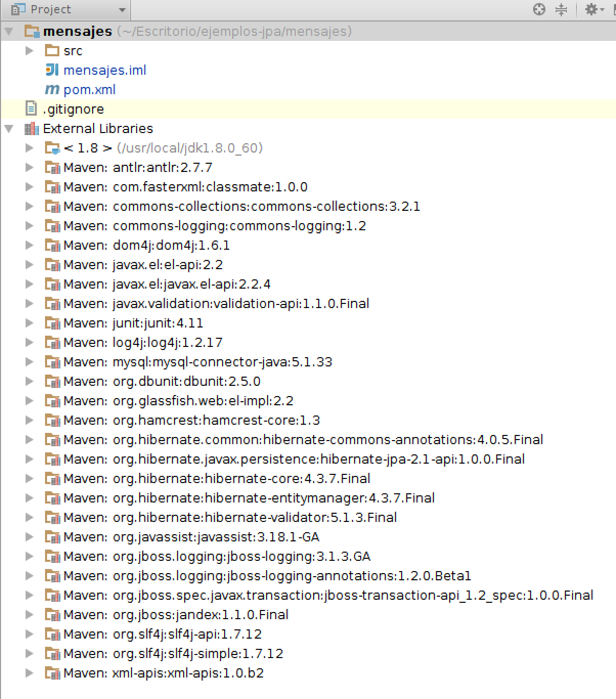Image resolution: width=616 pixels, height=699 pixels.
Task: Open the mensajes.iml file
Action: coord(104,70)
